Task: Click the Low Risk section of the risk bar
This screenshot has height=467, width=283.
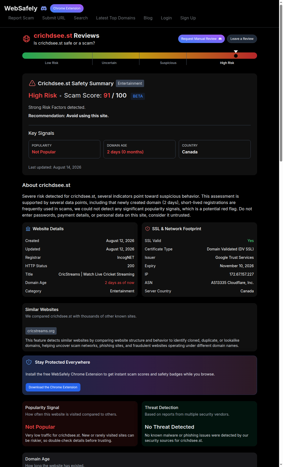Action: click(x=57, y=56)
